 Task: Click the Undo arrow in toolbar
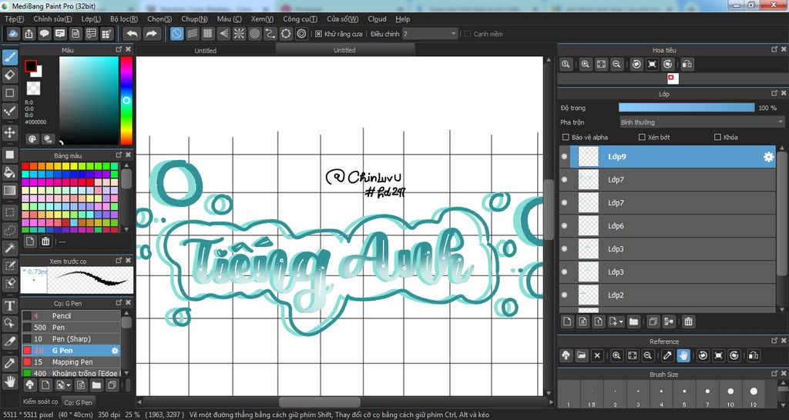pos(133,34)
